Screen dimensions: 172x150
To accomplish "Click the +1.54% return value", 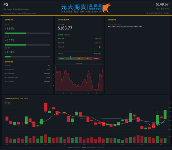I will click(10, 52).
